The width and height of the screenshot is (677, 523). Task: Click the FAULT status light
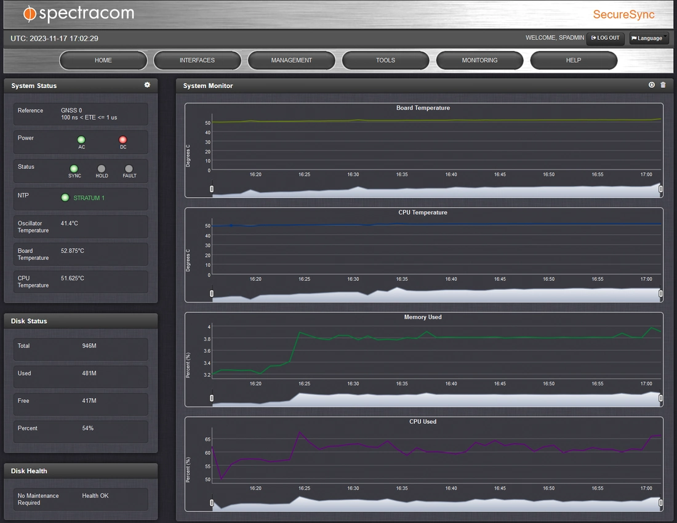pos(129,169)
